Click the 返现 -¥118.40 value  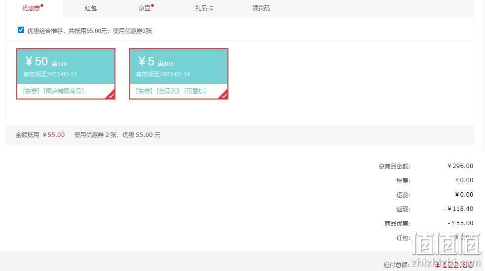tap(459, 209)
